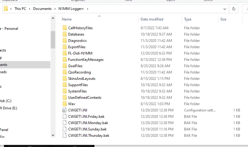Viewport: 248px width, 147px height.
Task: Expand the chevron after Documents breadcrumb
Action: pos(55,9)
